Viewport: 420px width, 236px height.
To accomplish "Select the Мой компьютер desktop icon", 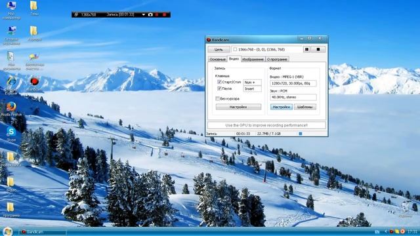I will pyautogui.click(x=11, y=10).
